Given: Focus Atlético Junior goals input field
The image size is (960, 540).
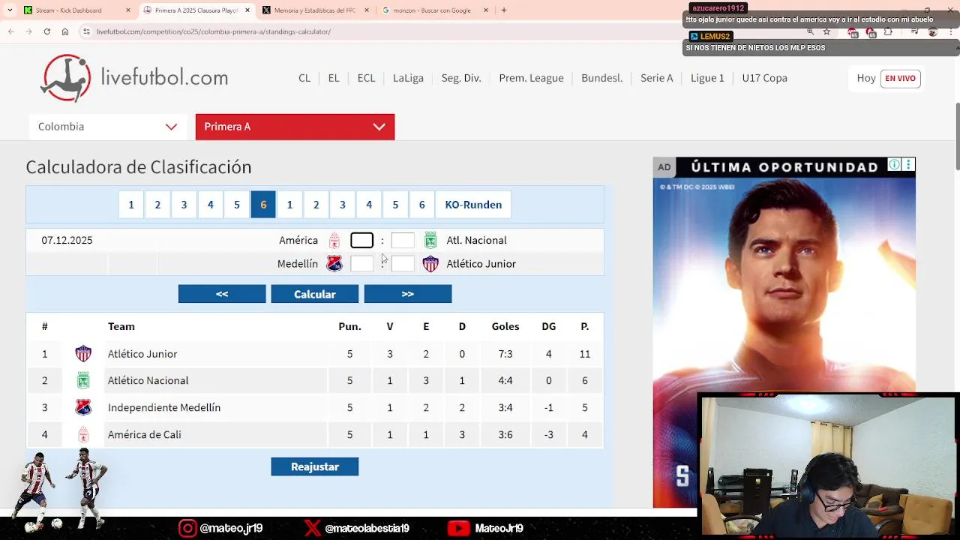Looking at the screenshot, I should (x=403, y=263).
